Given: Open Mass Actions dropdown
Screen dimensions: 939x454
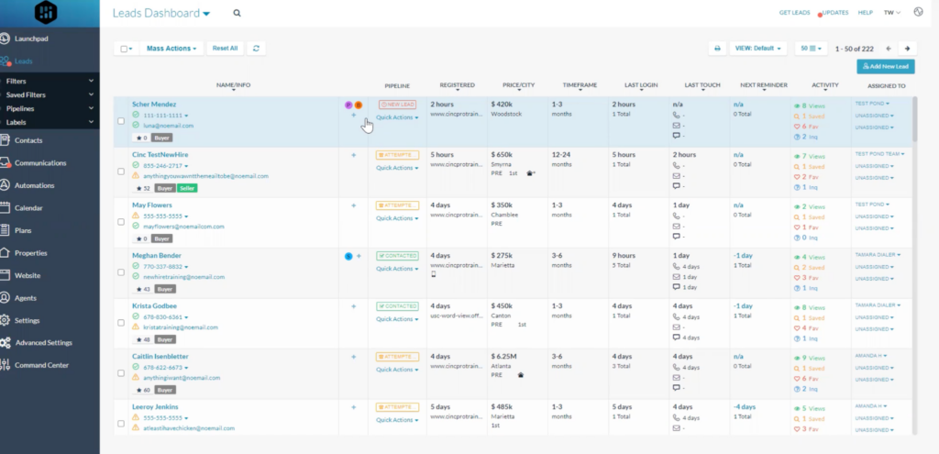Looking at the screenshot, I should click(171, 49).
